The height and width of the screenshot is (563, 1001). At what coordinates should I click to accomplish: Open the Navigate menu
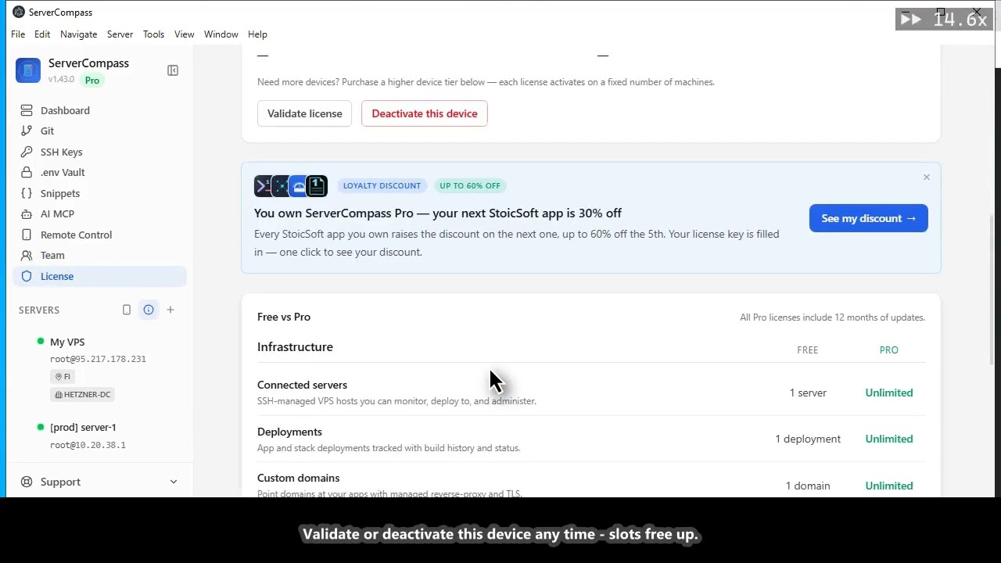[x=79, y=34]
